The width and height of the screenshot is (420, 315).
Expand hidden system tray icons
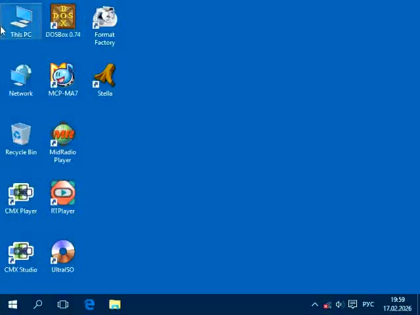point(314,304)
